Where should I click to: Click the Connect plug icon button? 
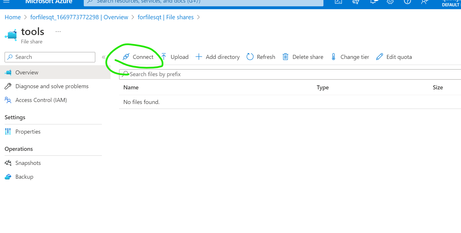click(x=138, y=57)
